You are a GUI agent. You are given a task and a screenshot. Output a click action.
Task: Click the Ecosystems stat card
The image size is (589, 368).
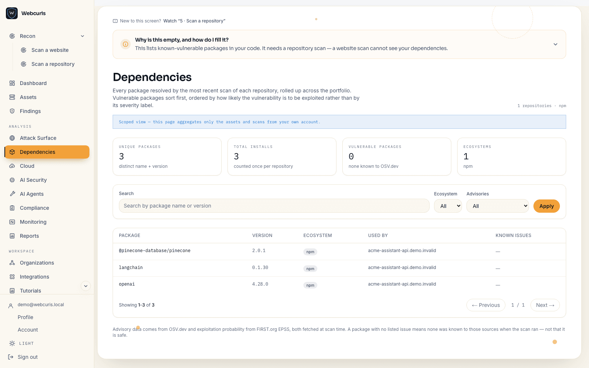point(512,157)
